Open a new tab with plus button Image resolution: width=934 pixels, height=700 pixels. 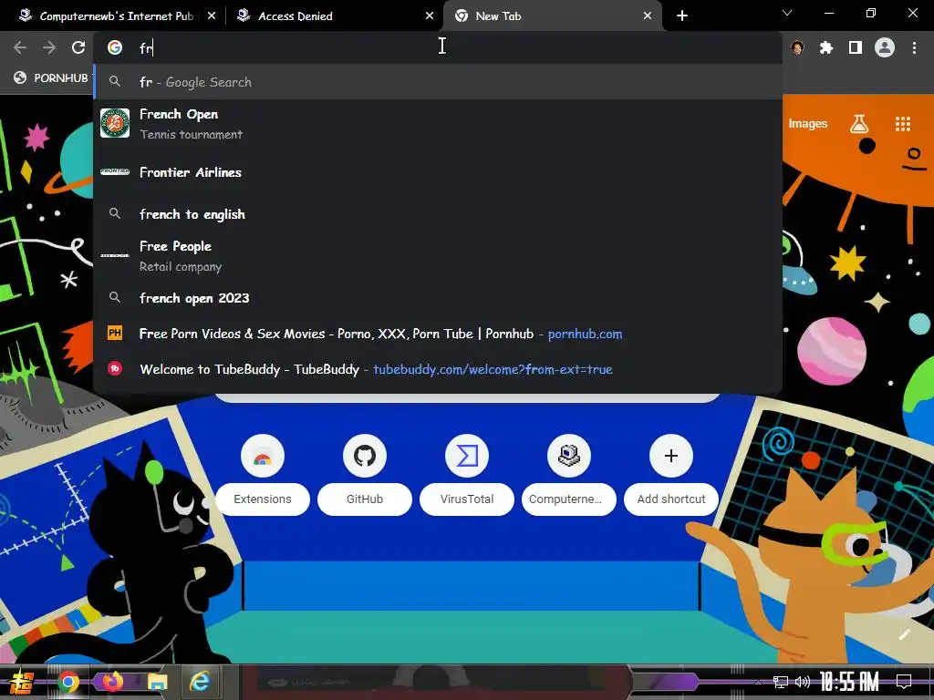[x=682, y=16]
